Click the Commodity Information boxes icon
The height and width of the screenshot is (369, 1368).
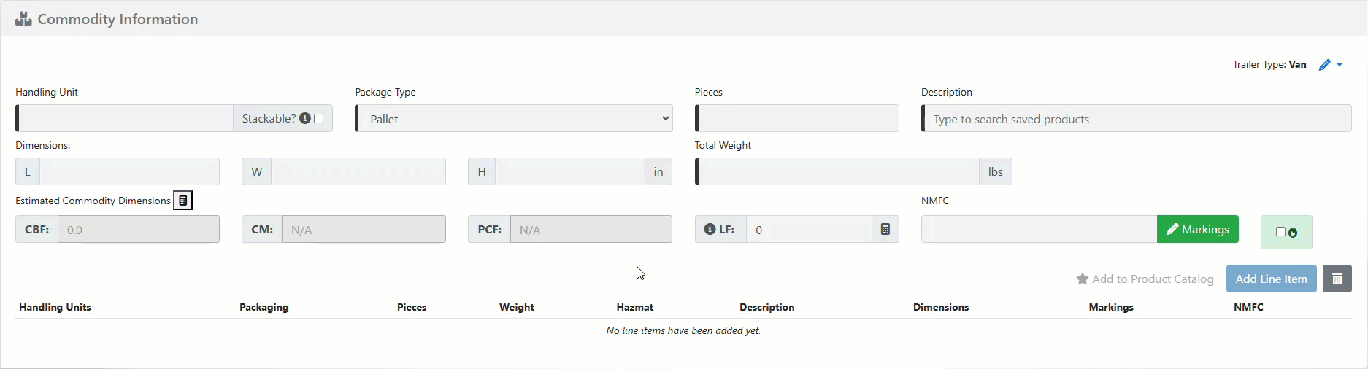coord(23,19)
